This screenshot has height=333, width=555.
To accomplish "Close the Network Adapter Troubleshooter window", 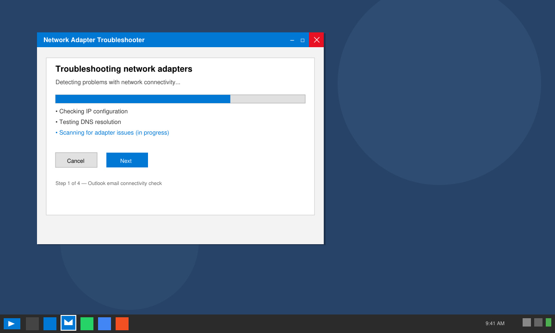I will (x=316, y=40).
